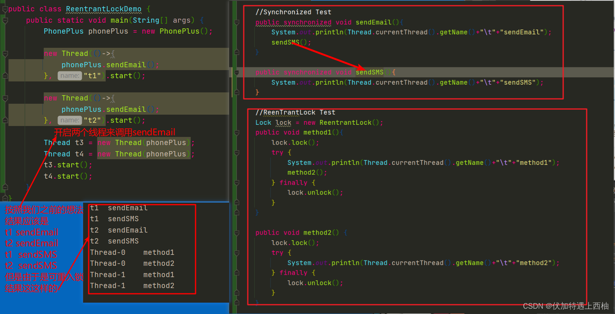
Task: Click console line "t2 sendEmail"
Action: pyautogui.click(x=119, y=230)
